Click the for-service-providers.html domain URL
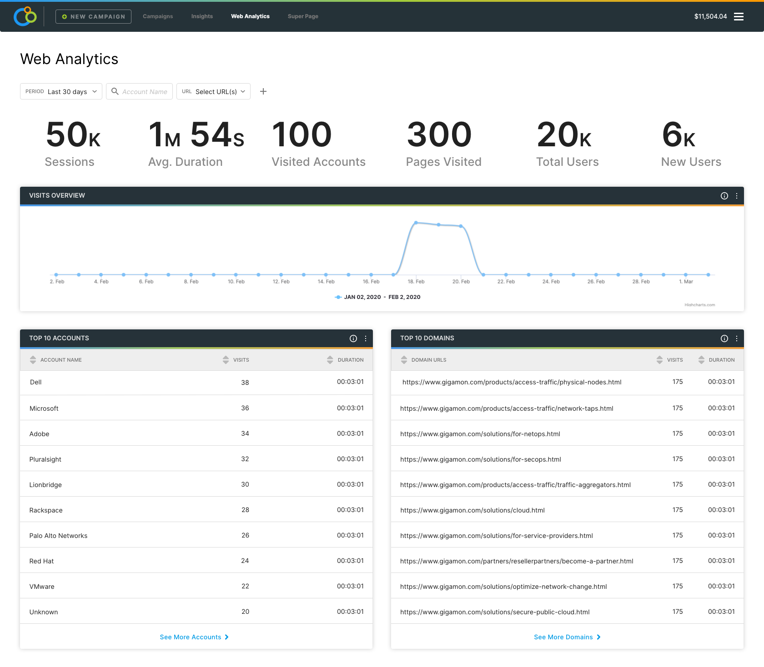764x667 pixels. click(x=497, y=536)
